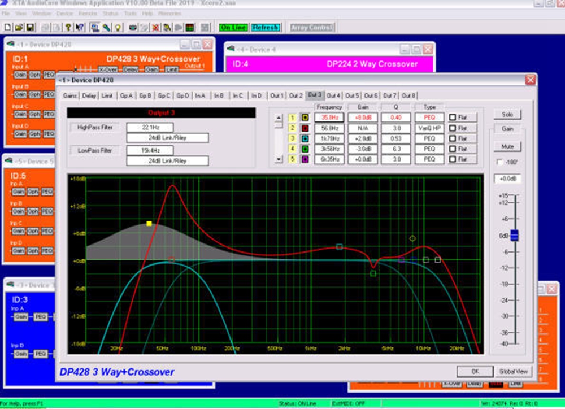Open band 3 Type PEQ selector
The width and height of the screenshot is (565, 409).
click(429, 138)
